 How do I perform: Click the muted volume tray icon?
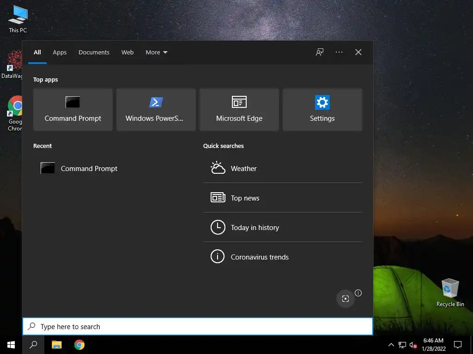coord(413,345)
